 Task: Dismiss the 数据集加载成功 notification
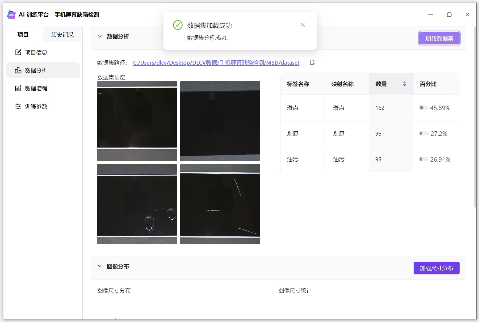(302, 25)
